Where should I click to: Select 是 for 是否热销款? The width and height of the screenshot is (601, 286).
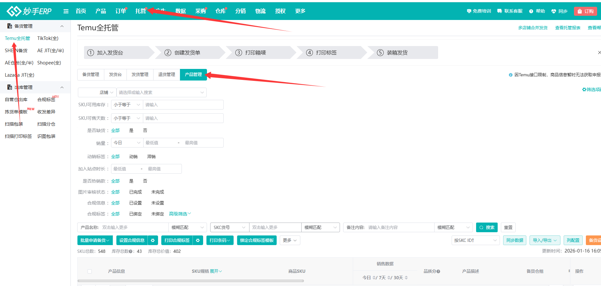point(131,181)
